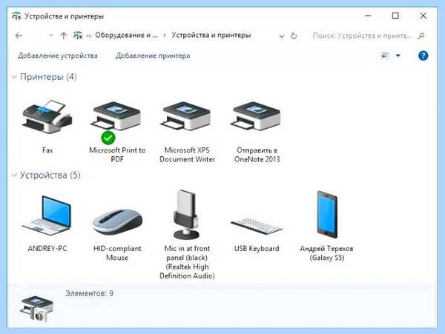This screenshot has width=445, height=334.
Task: Open the help question mark button
Action: [x=423, y=56]
